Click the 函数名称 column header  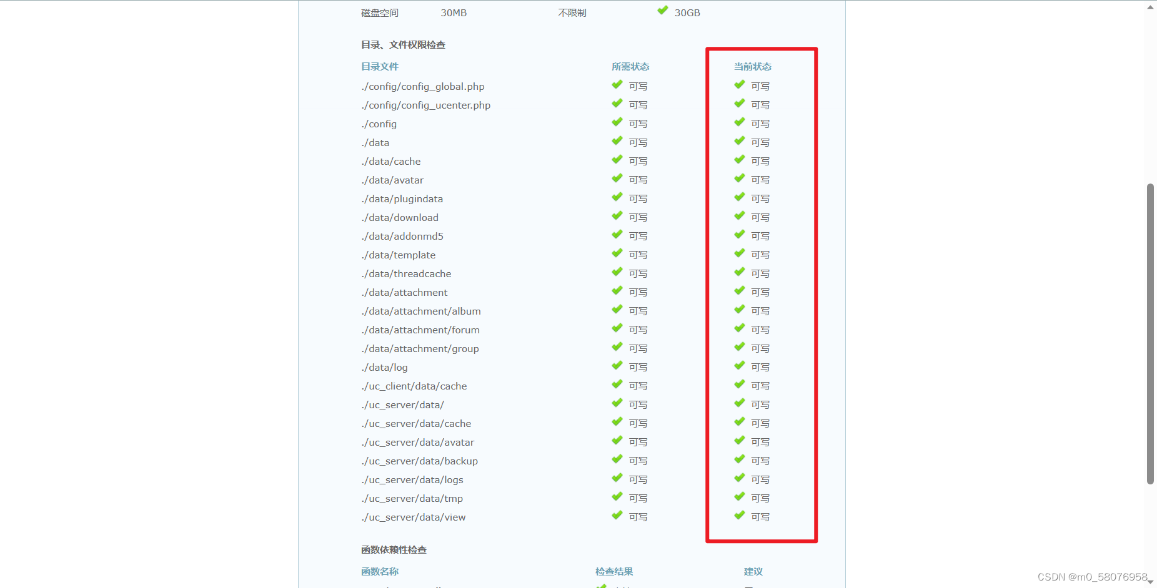click(x=380, y=571)
